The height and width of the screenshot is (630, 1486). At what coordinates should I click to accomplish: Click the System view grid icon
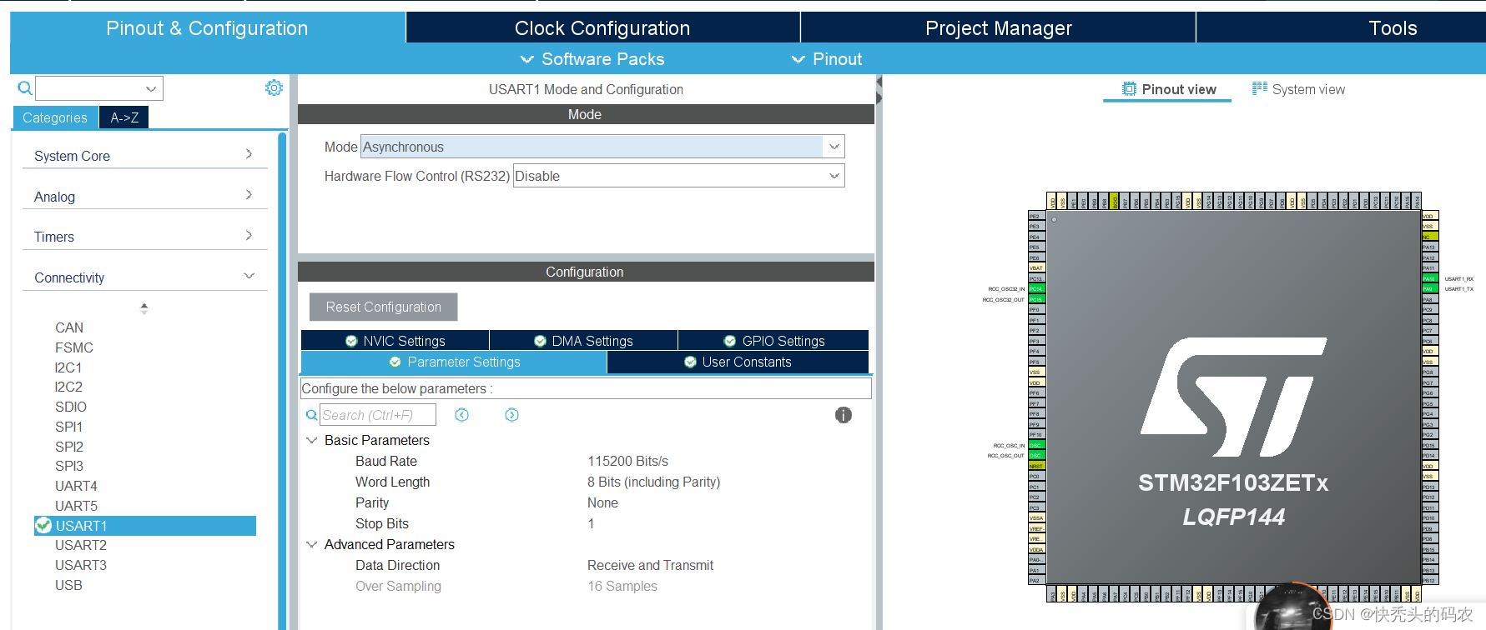pos(1260,88)
